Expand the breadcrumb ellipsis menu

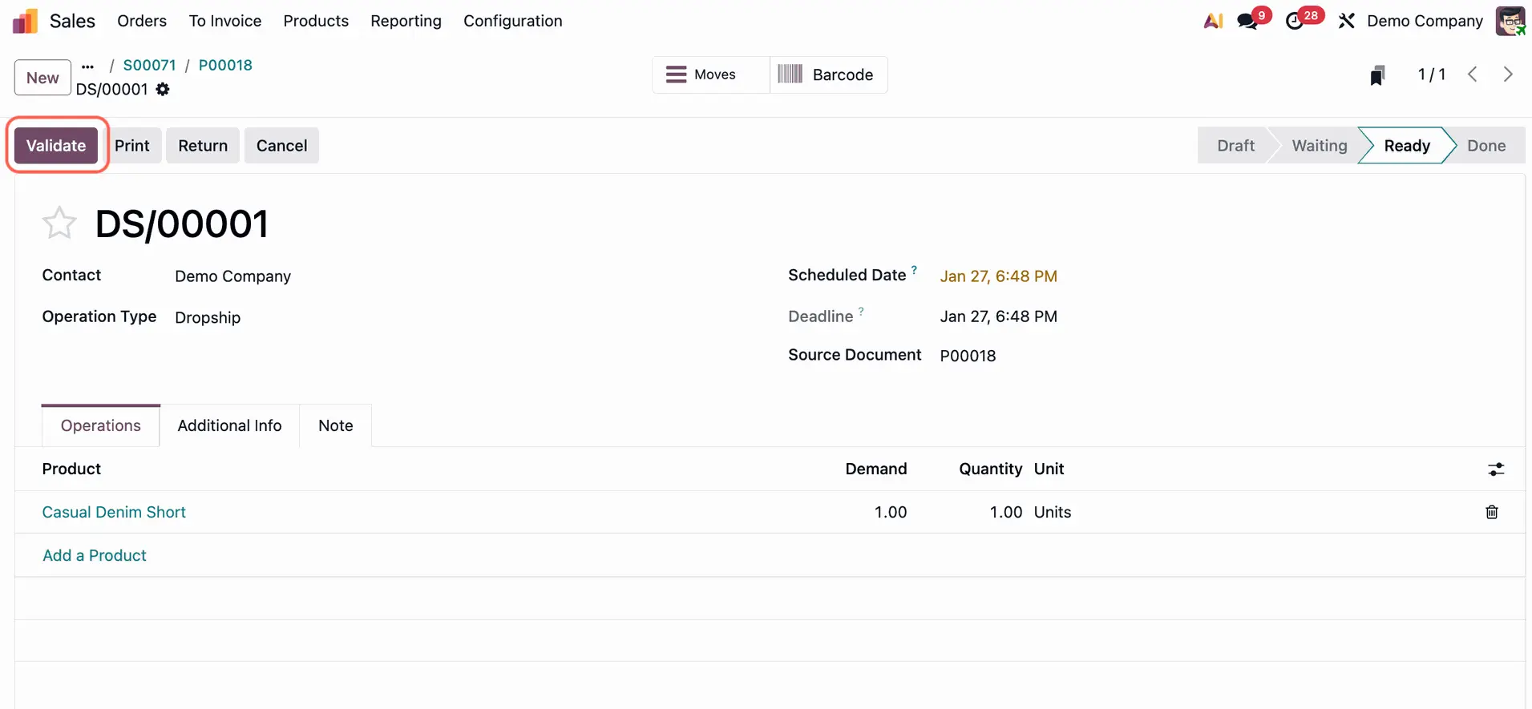click(x=88, y=66)
